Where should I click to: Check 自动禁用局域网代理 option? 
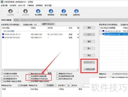(57, 76)
